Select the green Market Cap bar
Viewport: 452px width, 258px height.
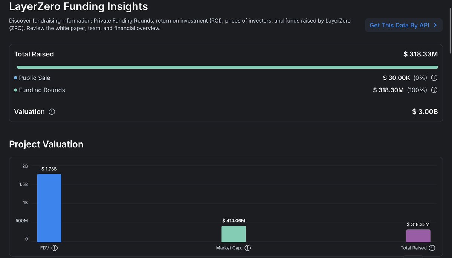(234, 234)
